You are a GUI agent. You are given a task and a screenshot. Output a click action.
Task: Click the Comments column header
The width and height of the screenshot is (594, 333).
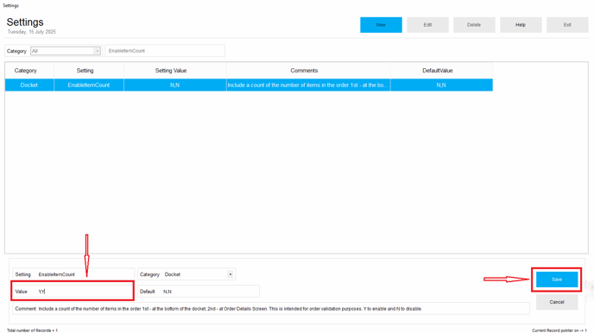(304, 71)
